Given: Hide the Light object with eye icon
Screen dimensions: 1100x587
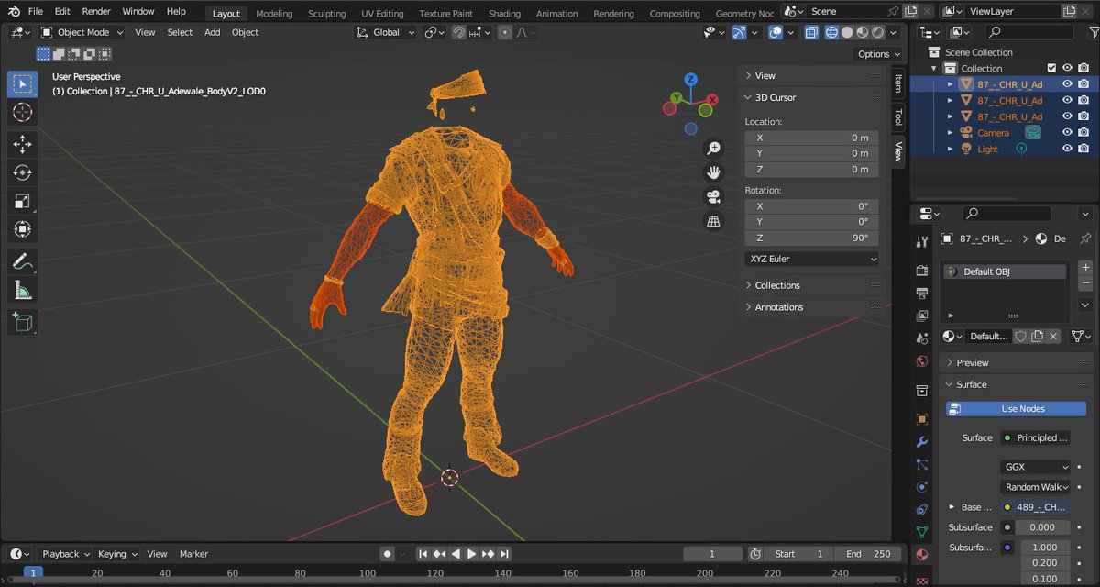Looking at the screenshot, I should coord(1067,149).
